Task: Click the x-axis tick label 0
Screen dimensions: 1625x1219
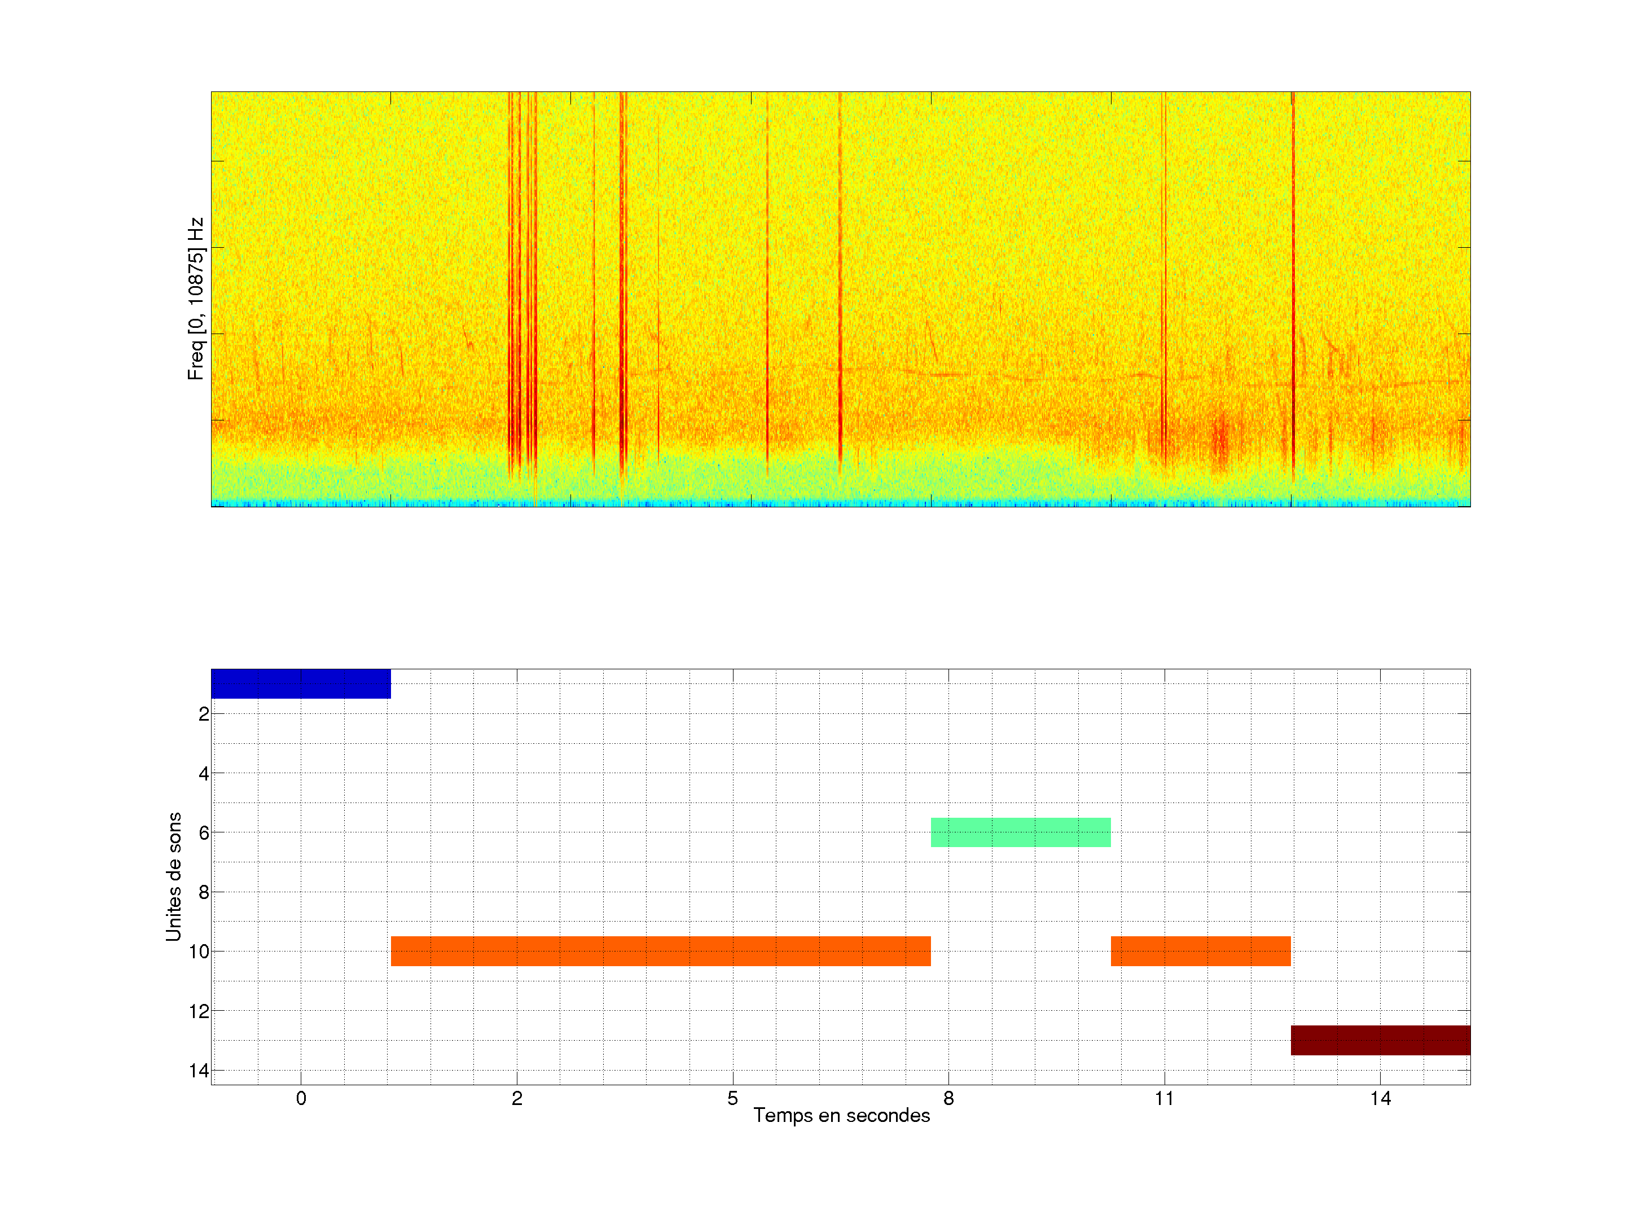Action: tap(301, 1098)
